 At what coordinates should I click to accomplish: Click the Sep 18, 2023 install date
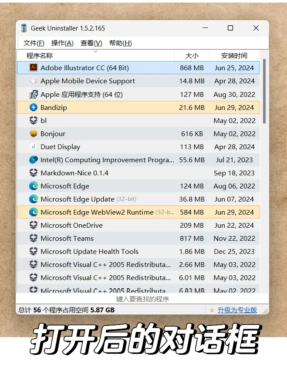[x=234, y=173]
